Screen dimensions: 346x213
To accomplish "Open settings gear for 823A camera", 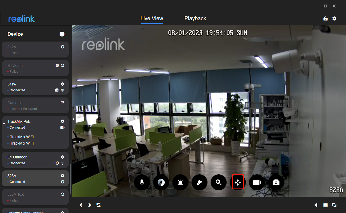I will (63, 176).
